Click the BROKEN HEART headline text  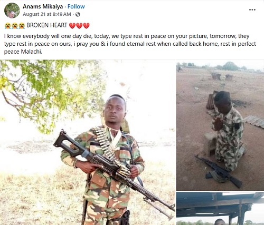pos(47,25)
